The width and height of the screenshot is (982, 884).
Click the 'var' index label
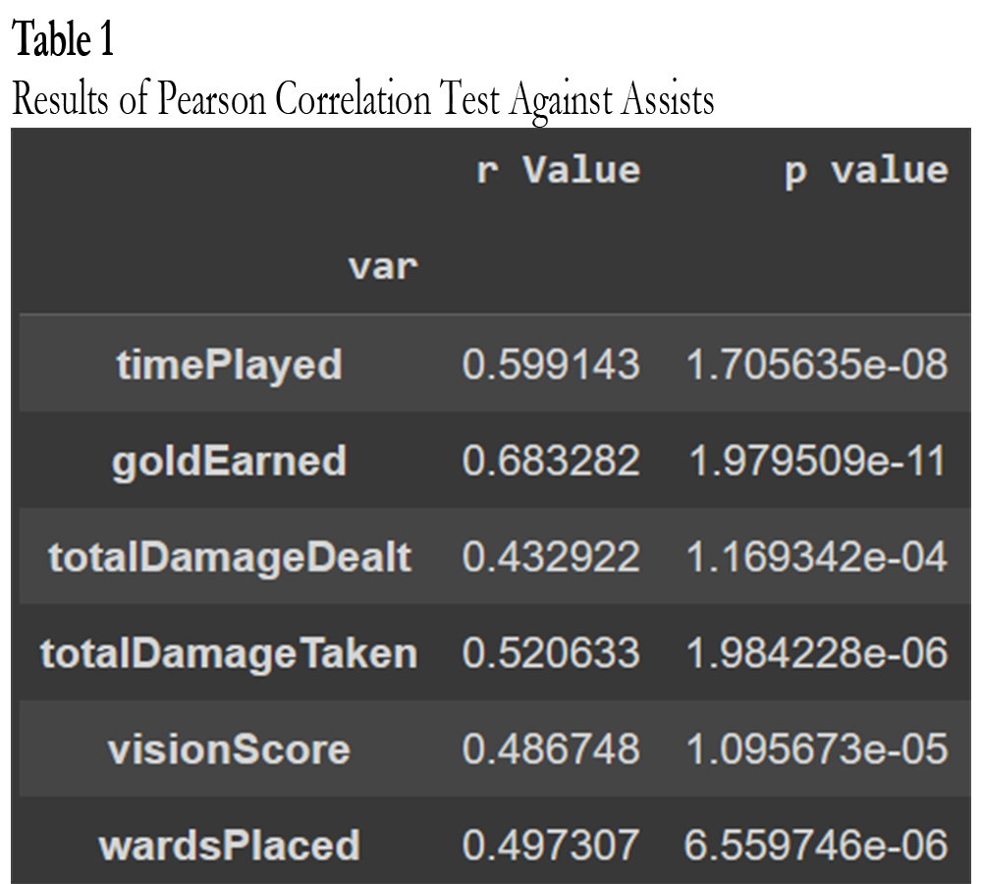coord(383,267)
